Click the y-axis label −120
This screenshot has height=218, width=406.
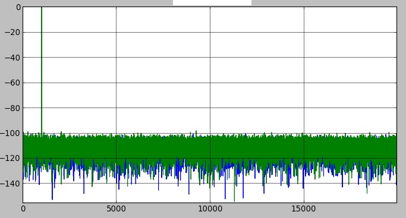tap(10, 159)
